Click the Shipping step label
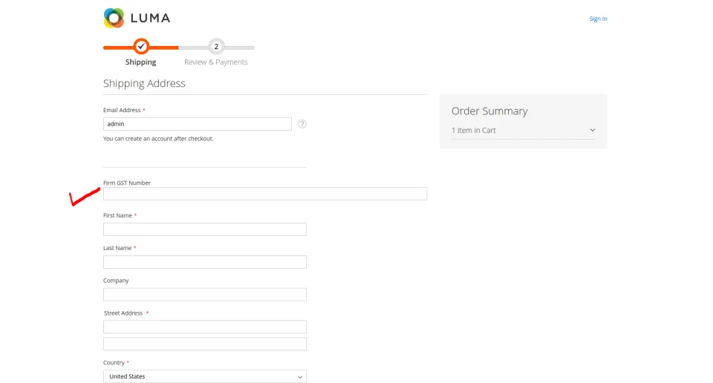Image resolution: width=713 pixels, height=383 pixels. pyautogui.click(x=140, y=62)
